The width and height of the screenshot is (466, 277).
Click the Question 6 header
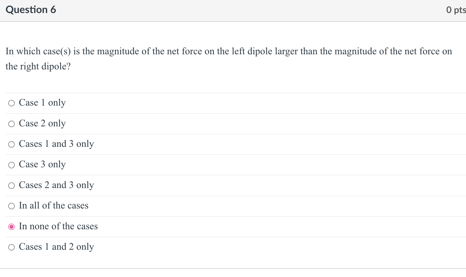click(31, 9)
